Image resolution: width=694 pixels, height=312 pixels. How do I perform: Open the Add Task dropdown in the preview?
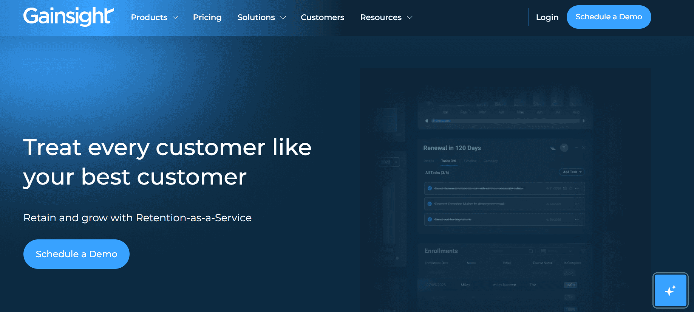point(572,172)
